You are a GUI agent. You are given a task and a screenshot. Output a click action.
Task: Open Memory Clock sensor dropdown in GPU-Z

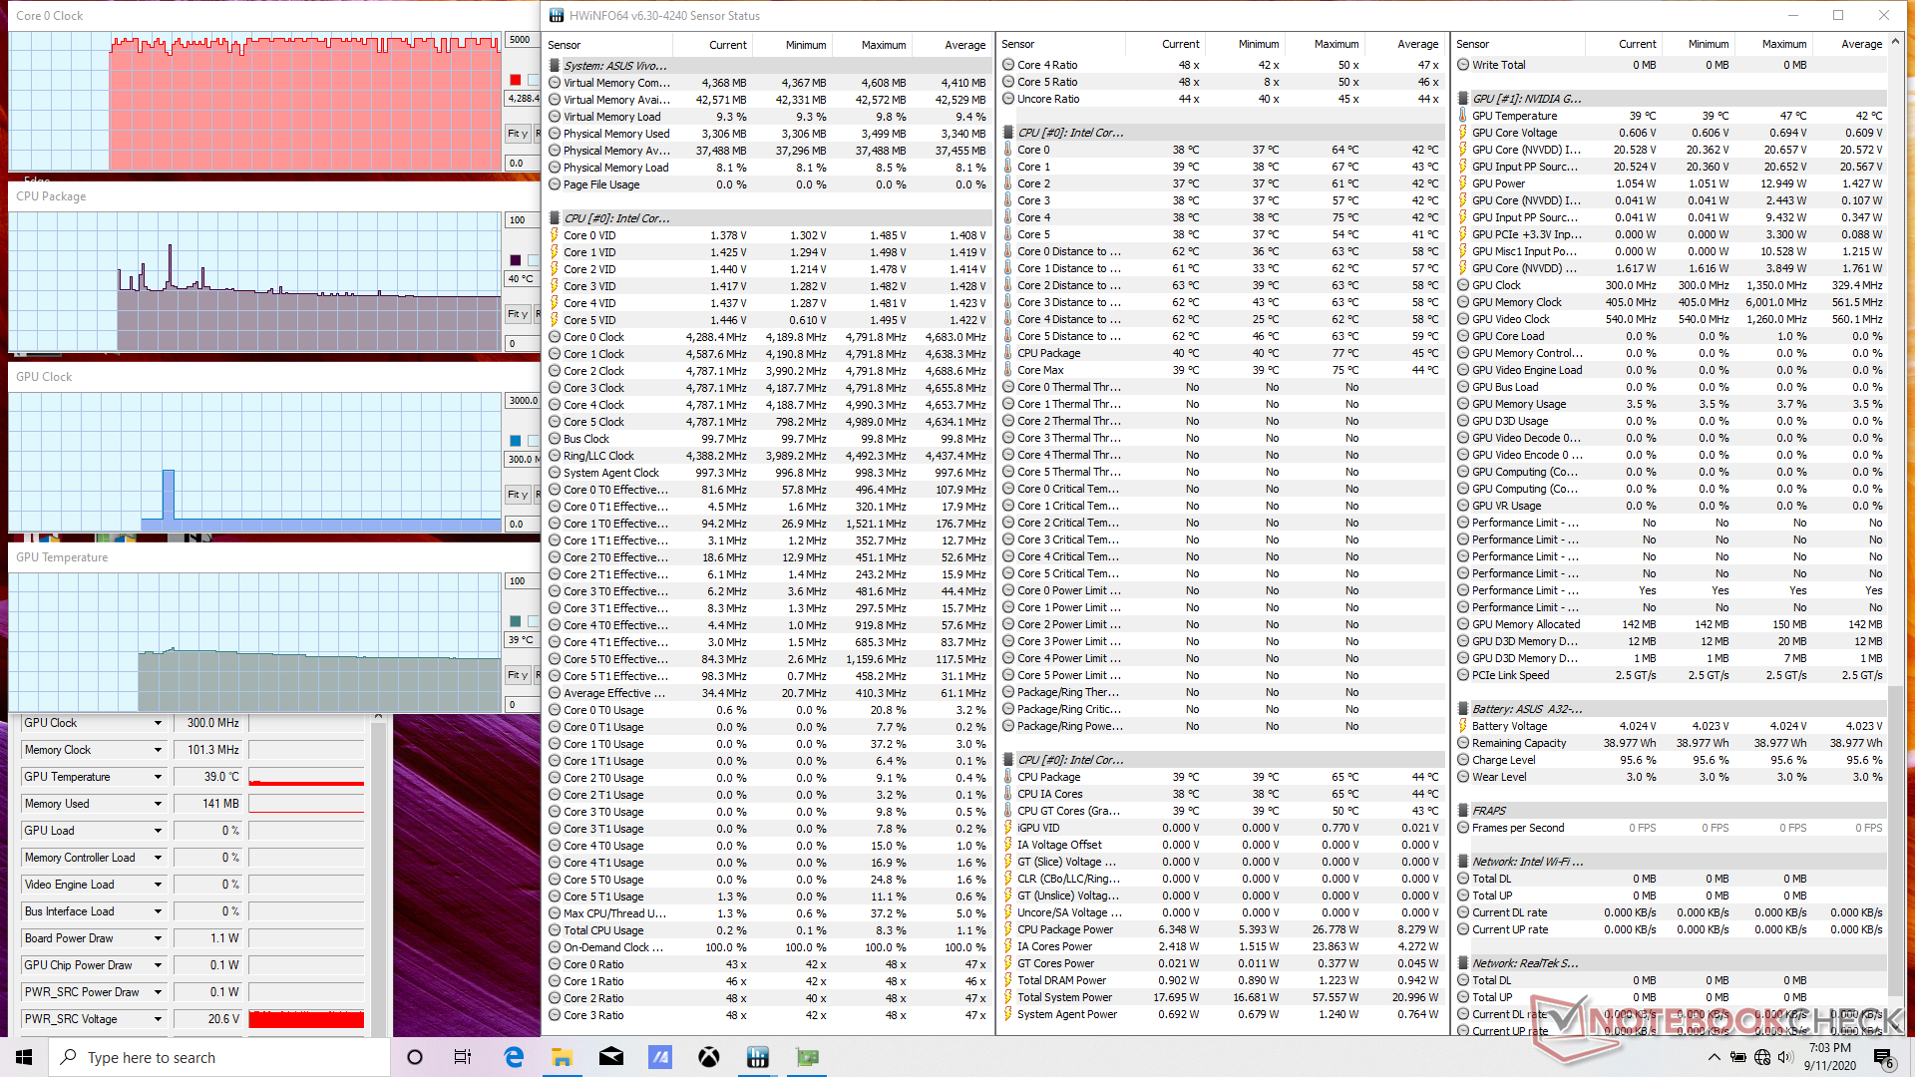(158, 750)
